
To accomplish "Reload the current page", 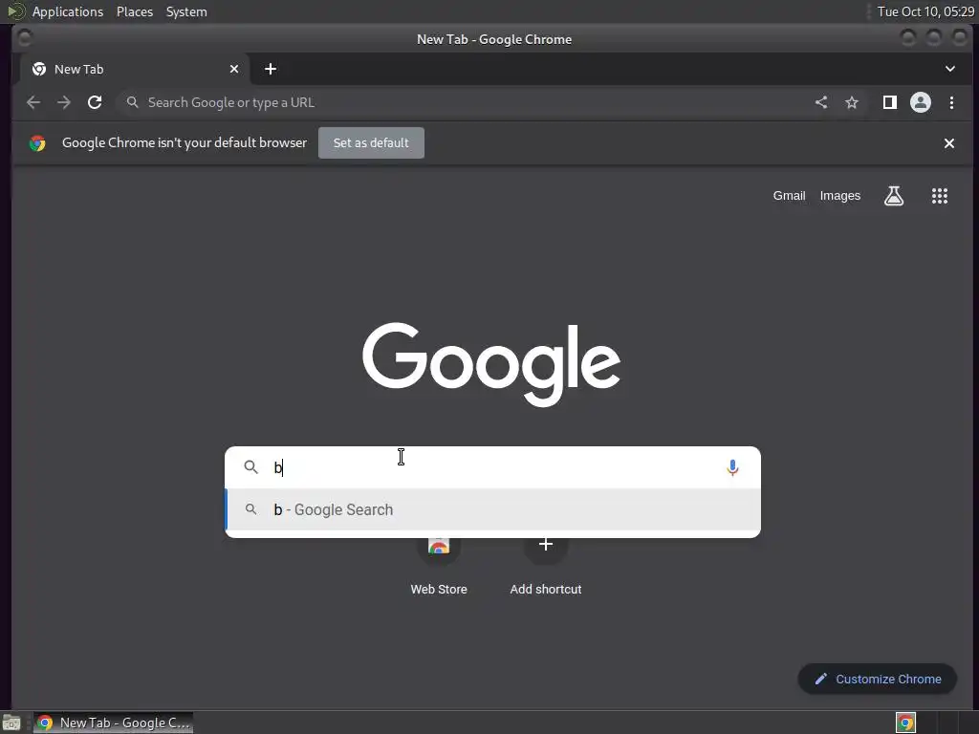I will point(95,102).
